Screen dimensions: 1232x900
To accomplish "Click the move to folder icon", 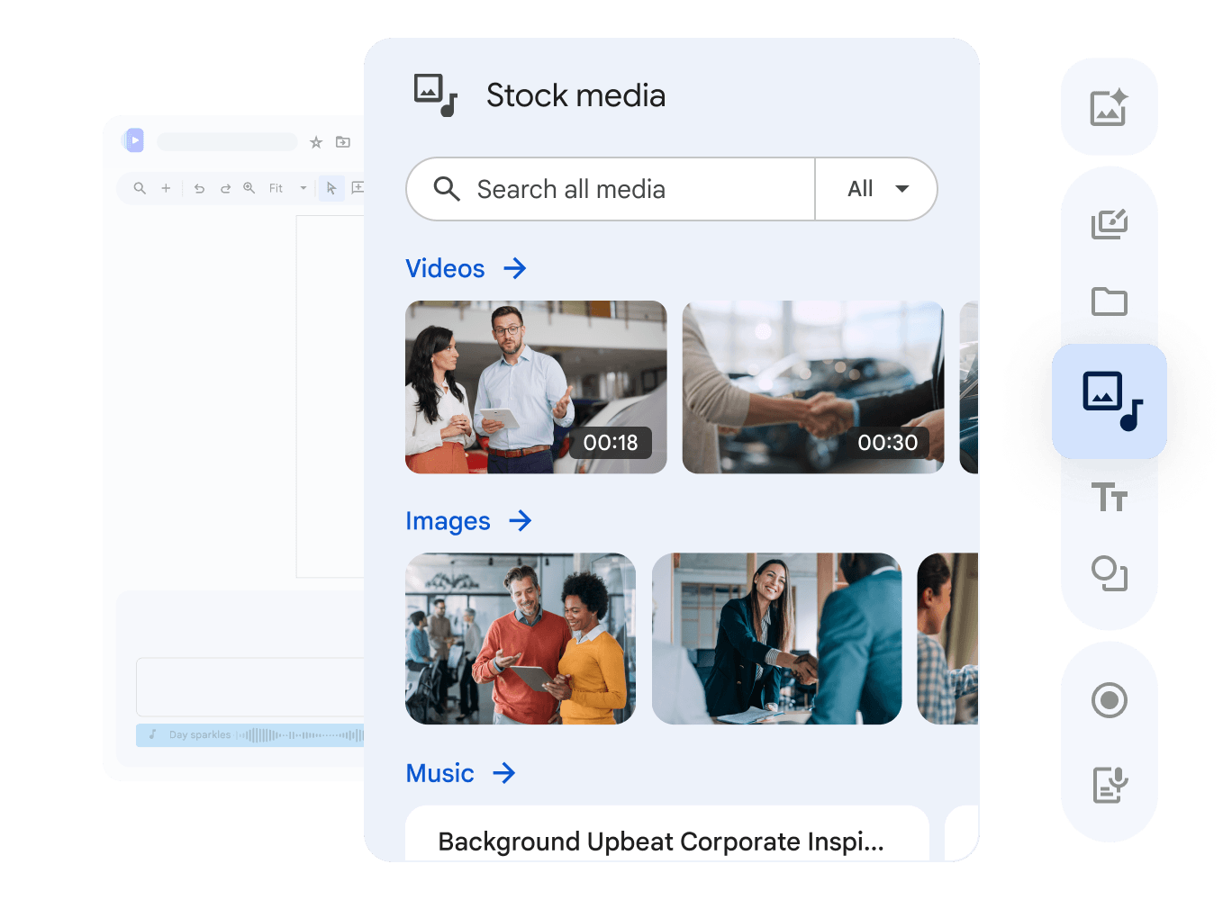I will pos(343,142).
